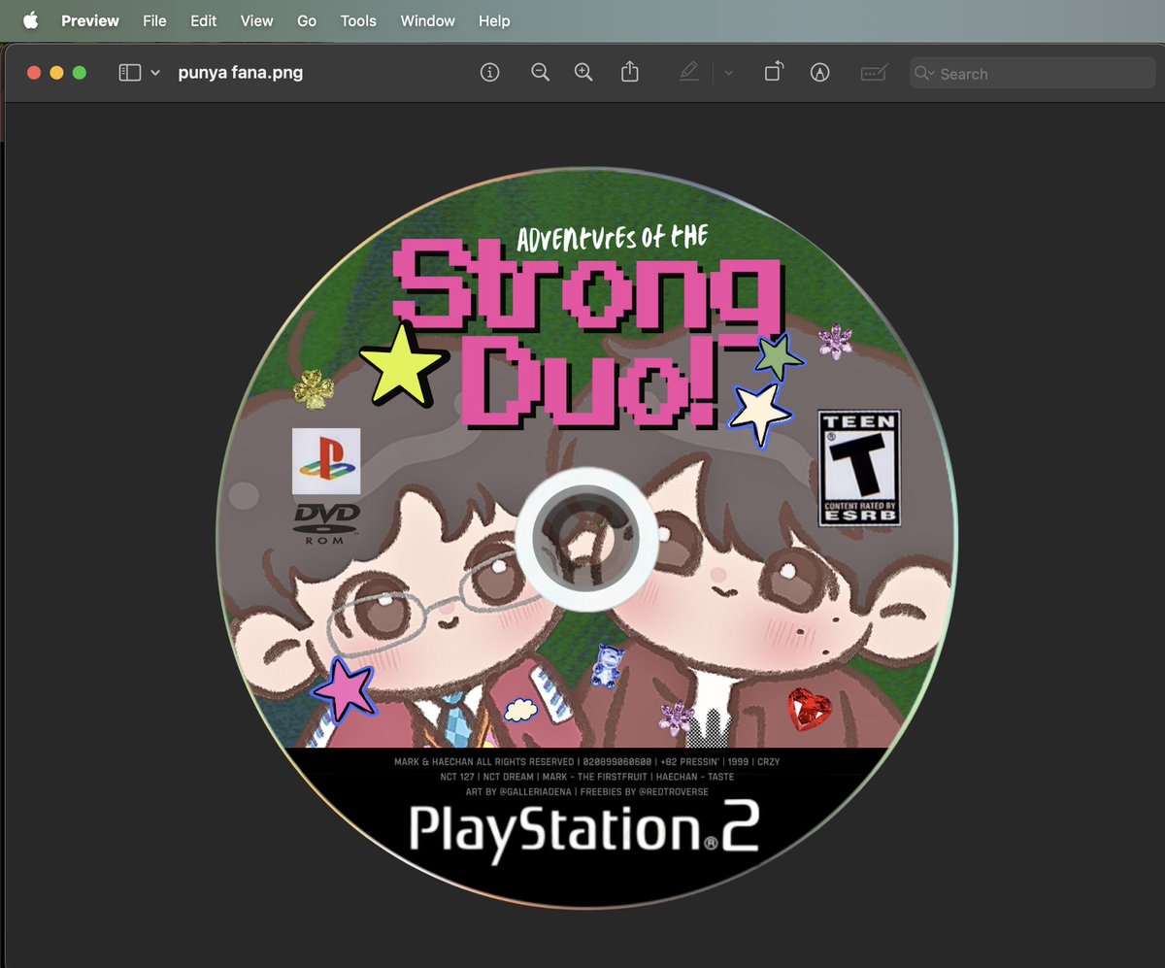Open the Window menu
Viewport: 1165px width, 968px height.
point(427,20)
